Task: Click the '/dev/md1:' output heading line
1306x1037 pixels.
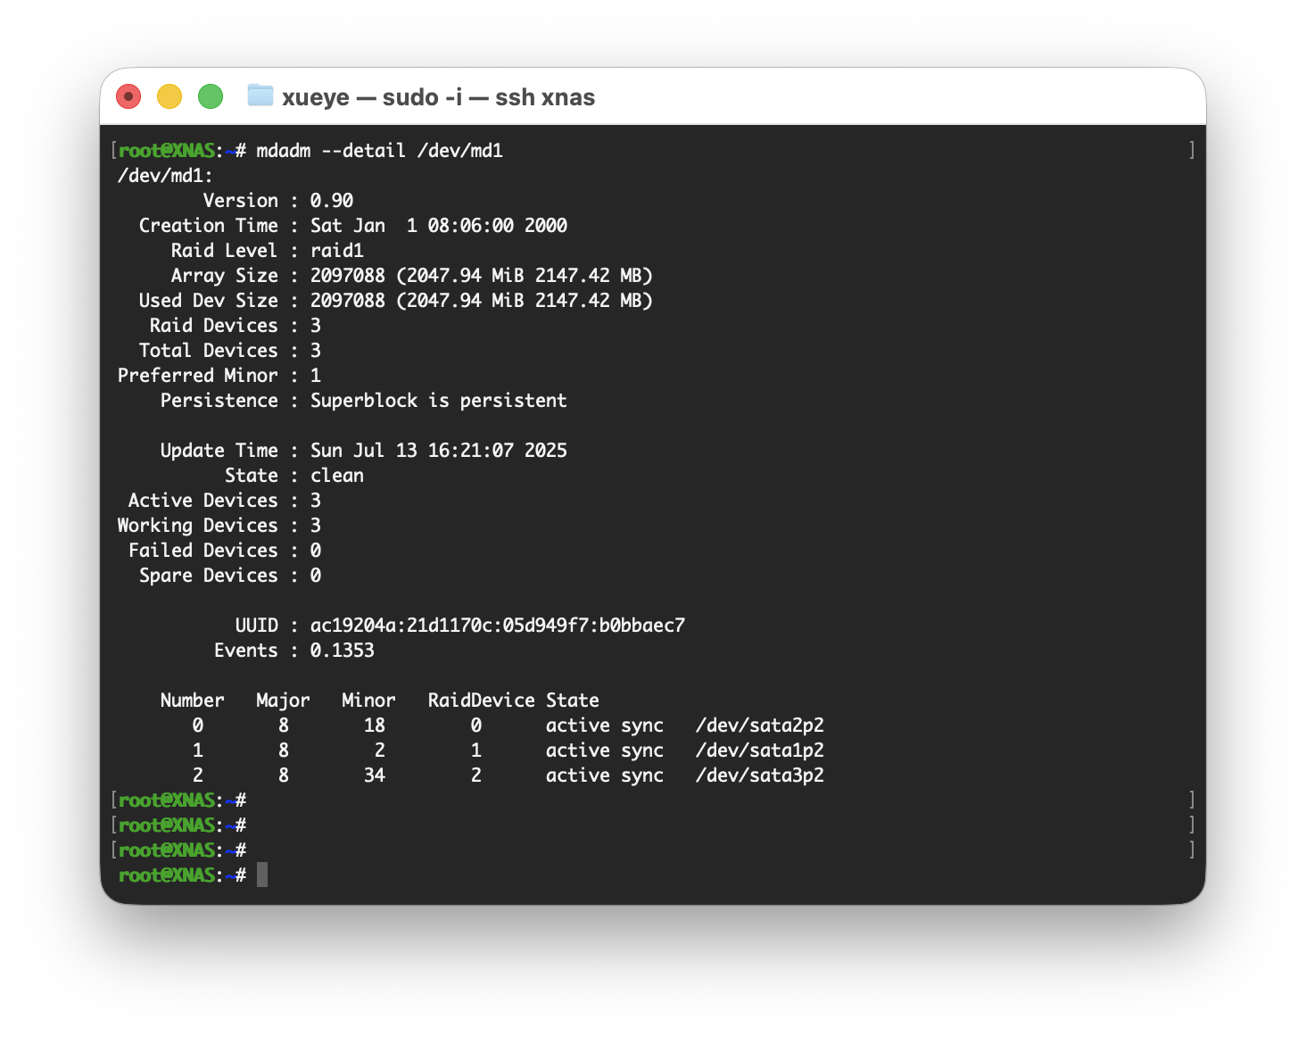Action: pyautogui.click(x=165, y=176)
